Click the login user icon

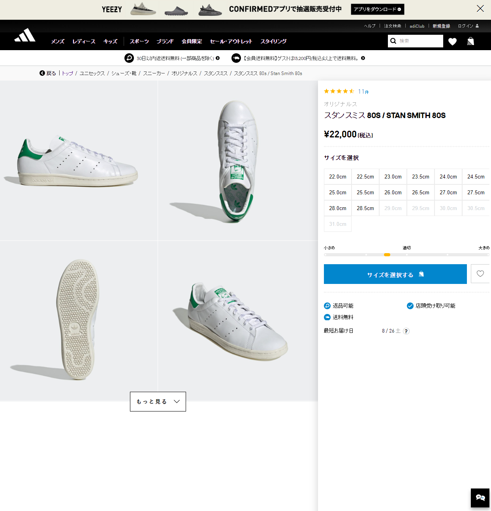coord(477,26)
